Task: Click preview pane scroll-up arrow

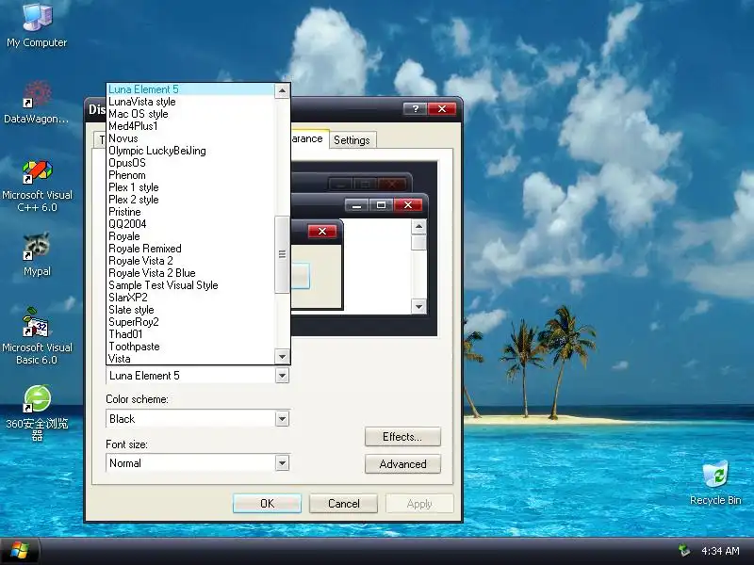Action: pos(418,226)
